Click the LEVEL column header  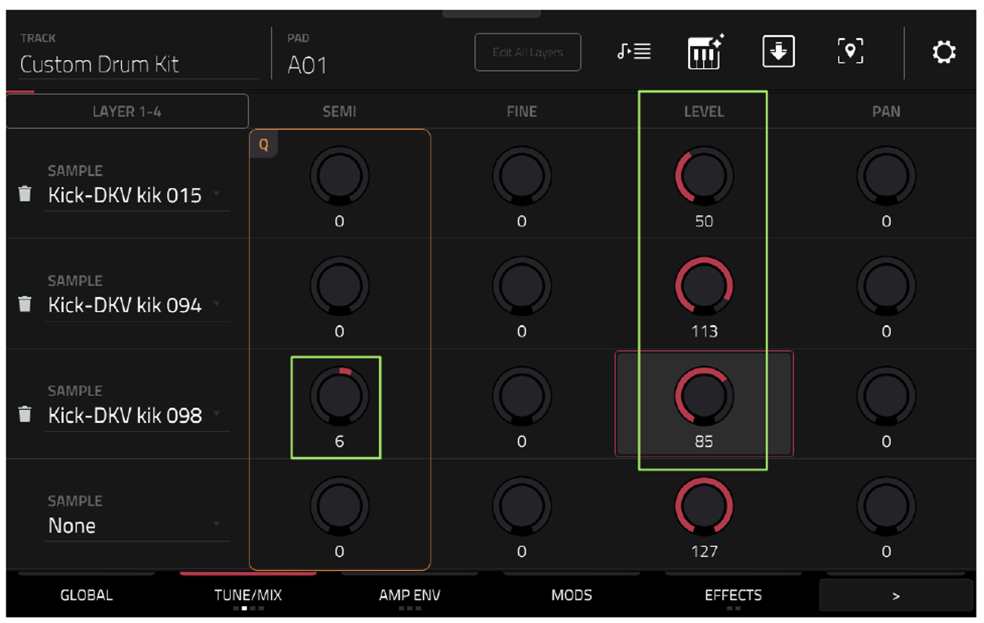pyautogui.click(x=704, y=111)
